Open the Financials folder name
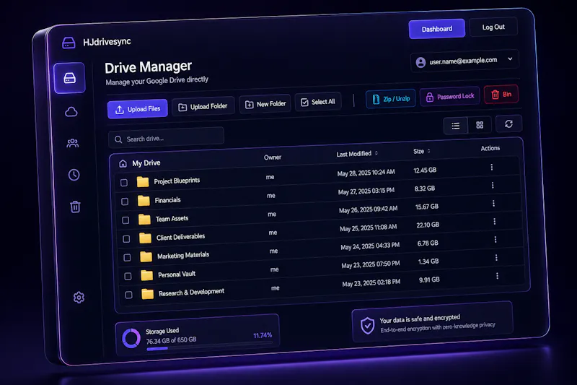Screen dimensions: 577x385 [167, 200]
